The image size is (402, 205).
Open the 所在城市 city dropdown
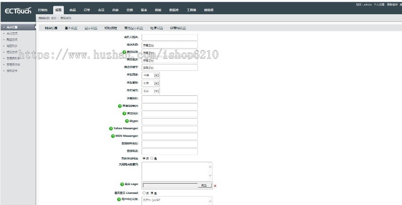click(151, 91)
